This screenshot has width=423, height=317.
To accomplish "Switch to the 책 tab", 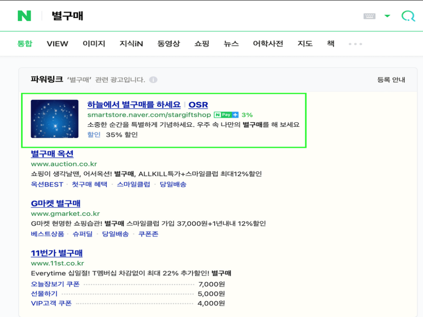I will 330,44.
